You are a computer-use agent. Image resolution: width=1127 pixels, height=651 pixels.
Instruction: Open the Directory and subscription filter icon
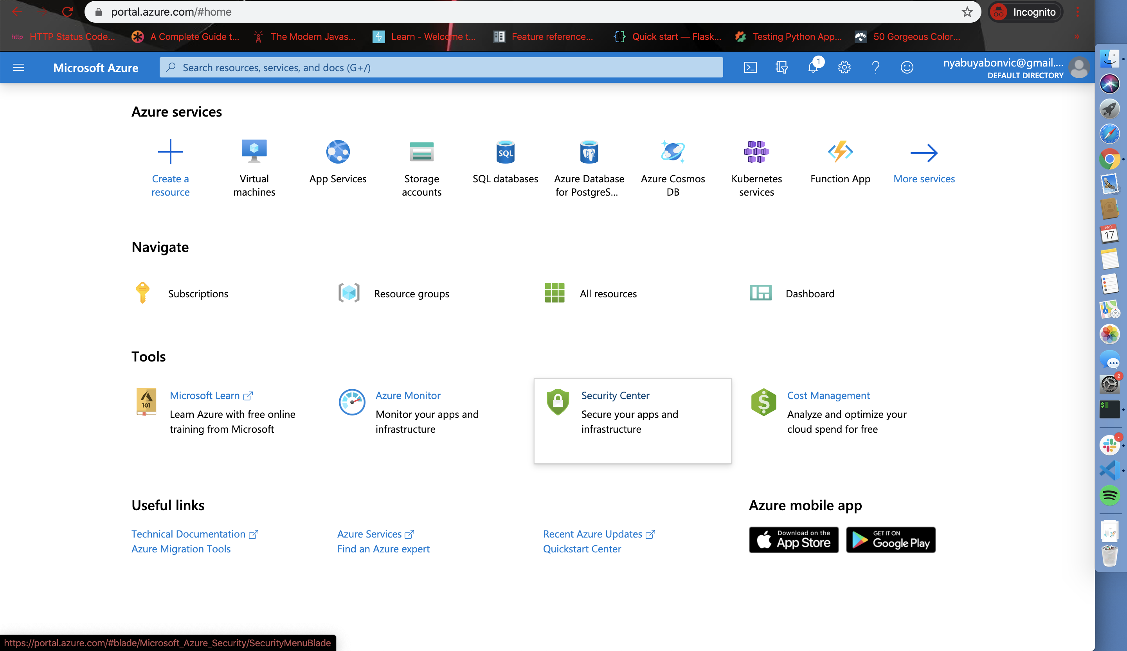click(x=781, y=68)
